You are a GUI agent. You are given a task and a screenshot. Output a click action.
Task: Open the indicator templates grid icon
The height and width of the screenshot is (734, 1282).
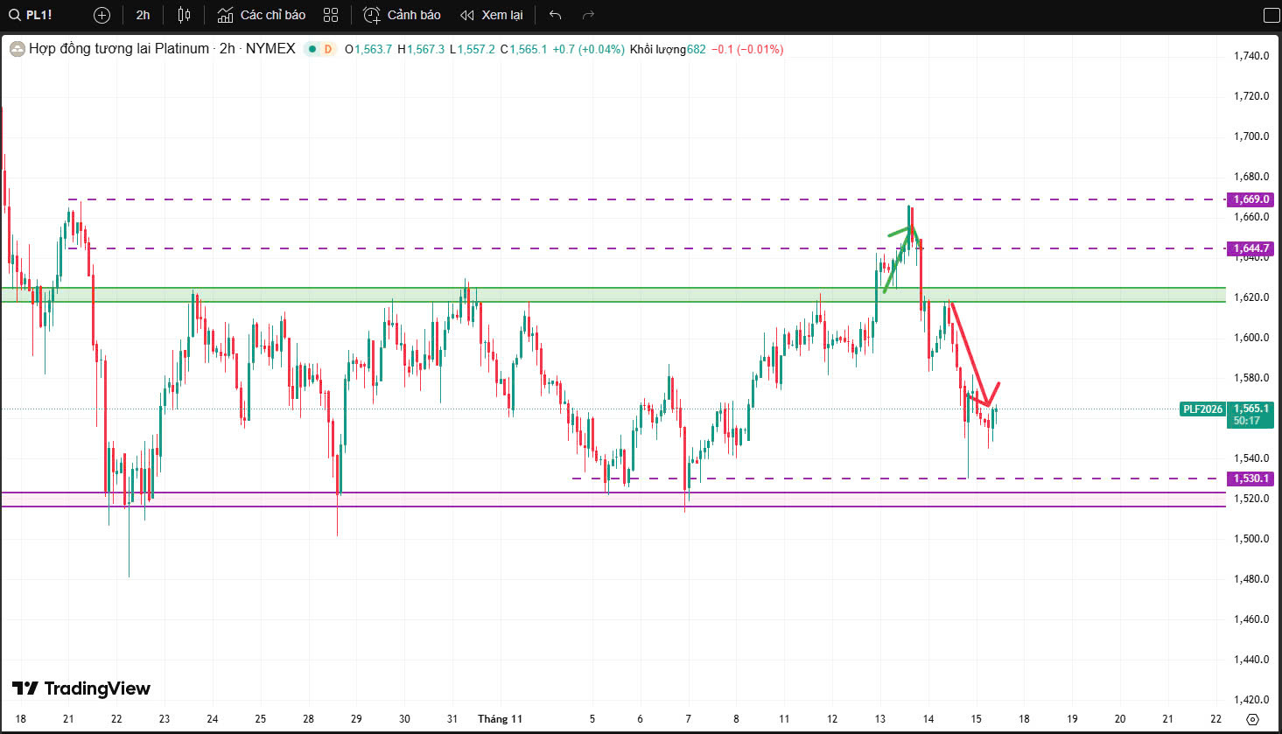(330, 15)
